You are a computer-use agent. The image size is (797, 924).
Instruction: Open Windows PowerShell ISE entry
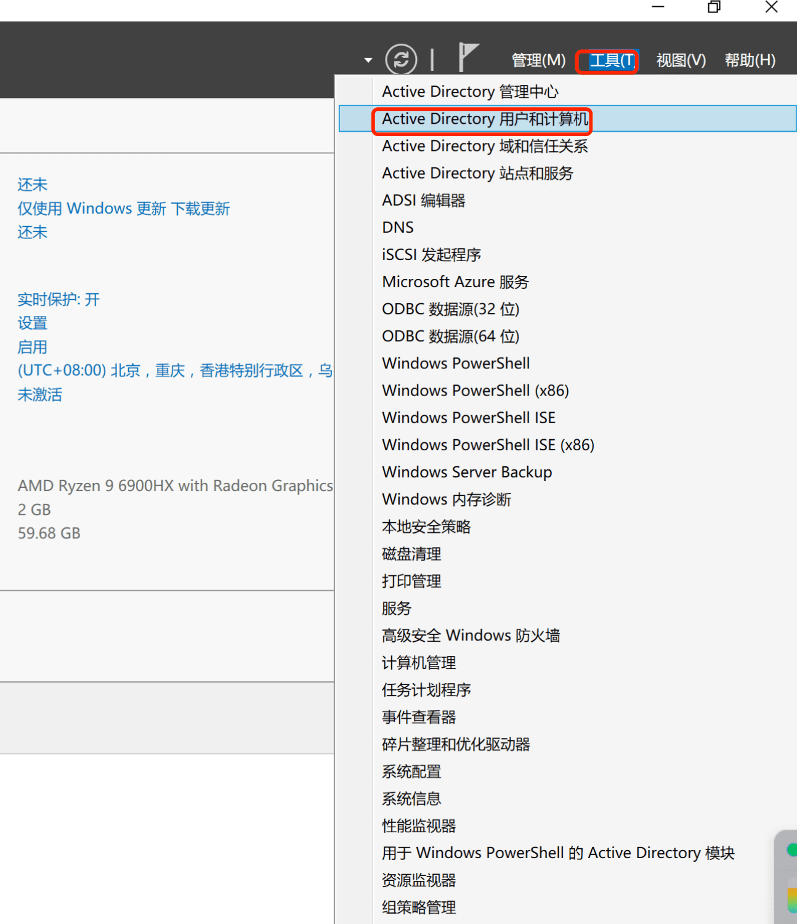tap(469, 418)
